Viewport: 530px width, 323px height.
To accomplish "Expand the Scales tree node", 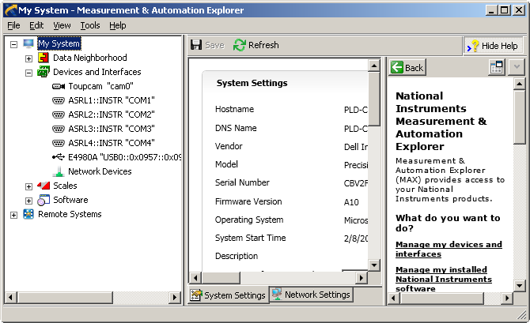I will click(28, 186).
